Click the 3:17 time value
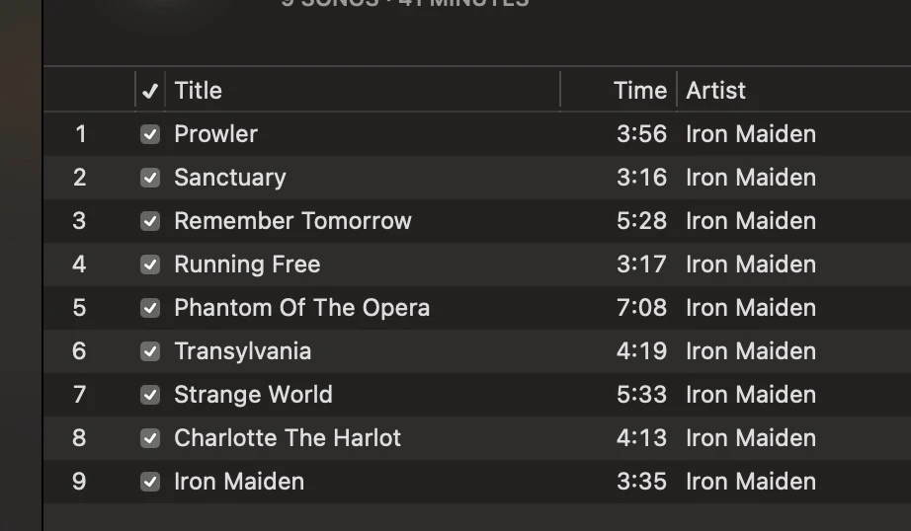The height and width of the screenshot is (531, 911). point(642,265)
